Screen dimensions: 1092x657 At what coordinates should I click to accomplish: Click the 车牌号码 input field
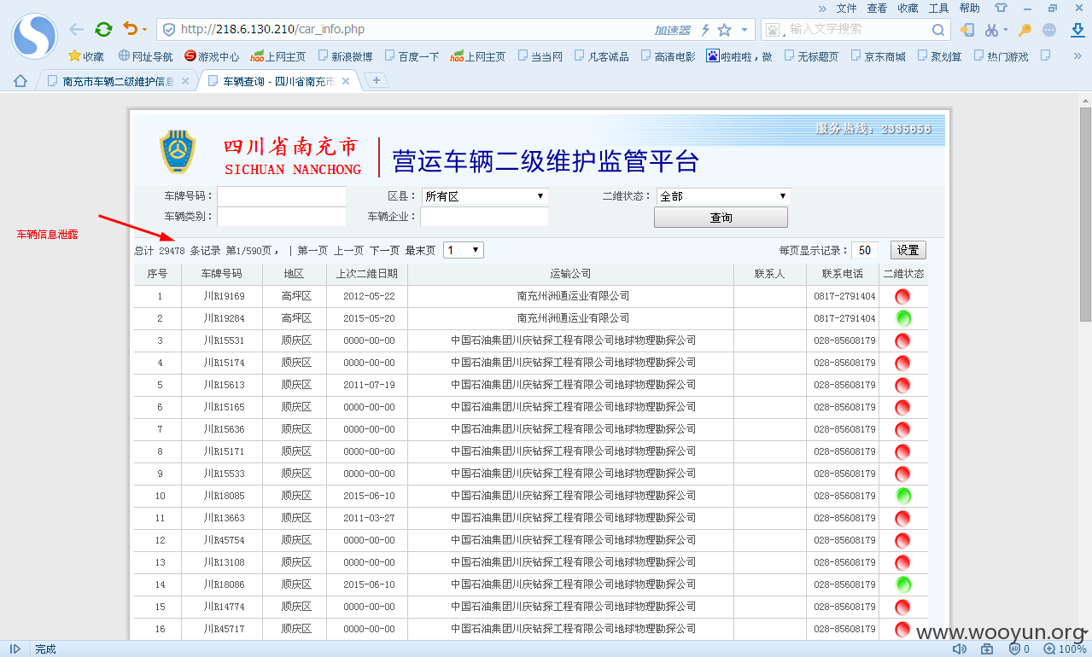coord(282,196)
